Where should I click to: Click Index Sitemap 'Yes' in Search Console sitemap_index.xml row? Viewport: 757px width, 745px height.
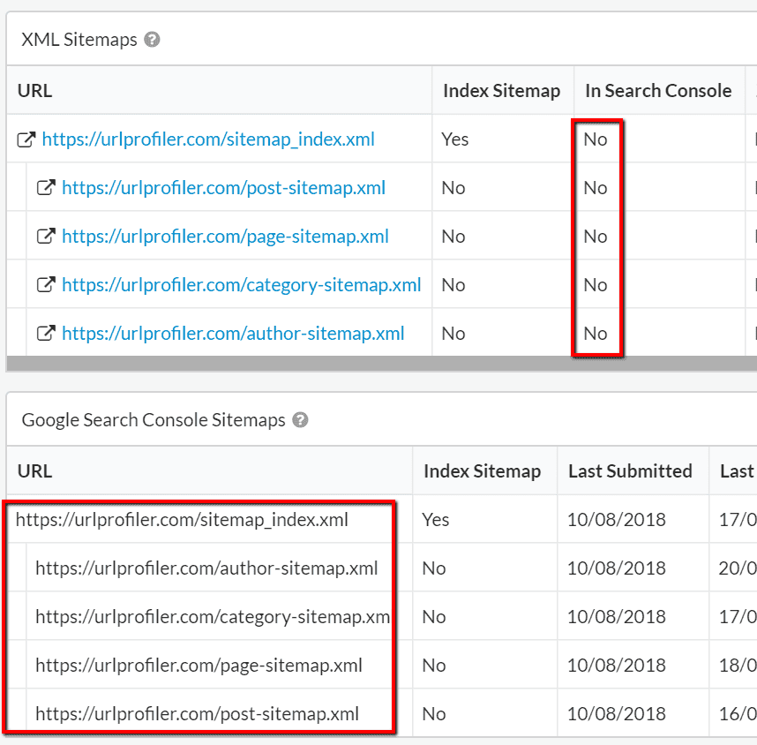(x=436, y=520)
